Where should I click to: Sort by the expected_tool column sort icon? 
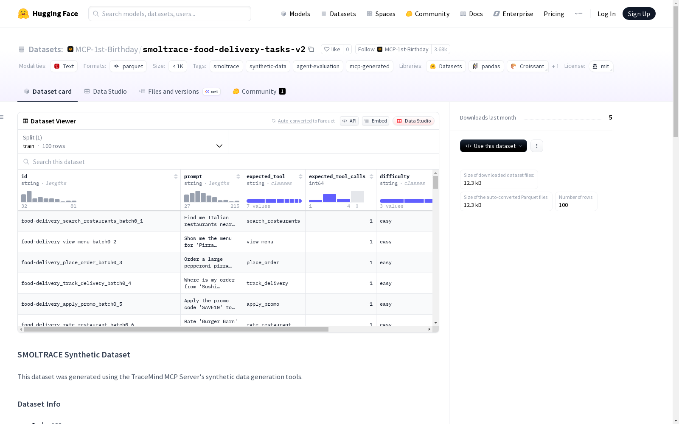[300, 176]
